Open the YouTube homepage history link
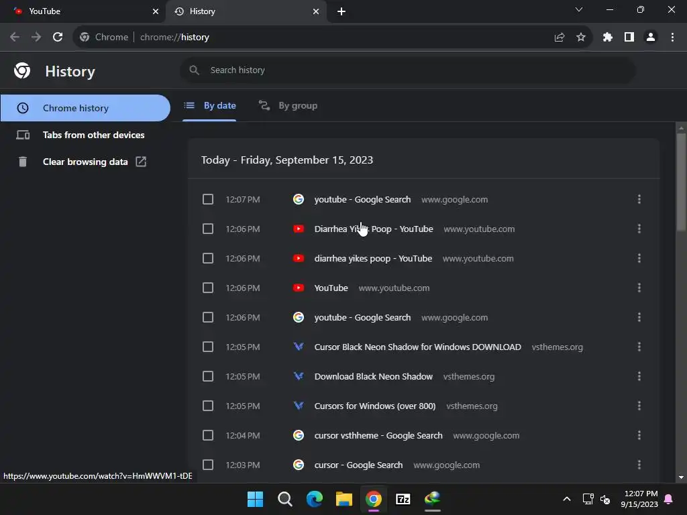Viewport: 687px width, 515px height. pyautogui.click(x=331, y=288)
